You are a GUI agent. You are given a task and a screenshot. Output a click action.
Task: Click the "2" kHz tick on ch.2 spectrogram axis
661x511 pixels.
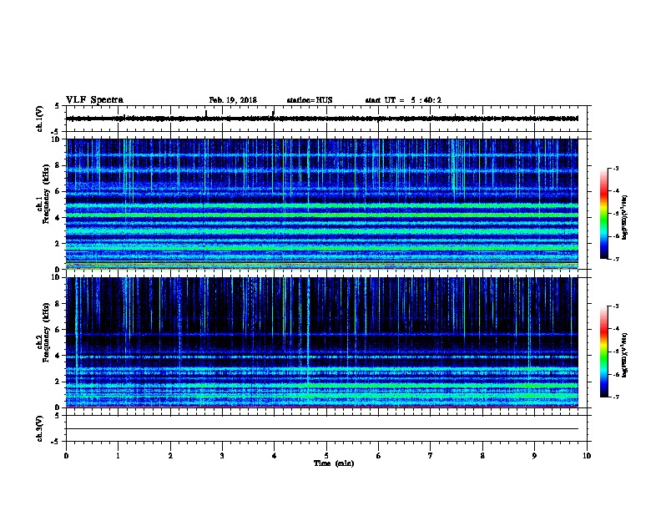[x=58, y=382]
